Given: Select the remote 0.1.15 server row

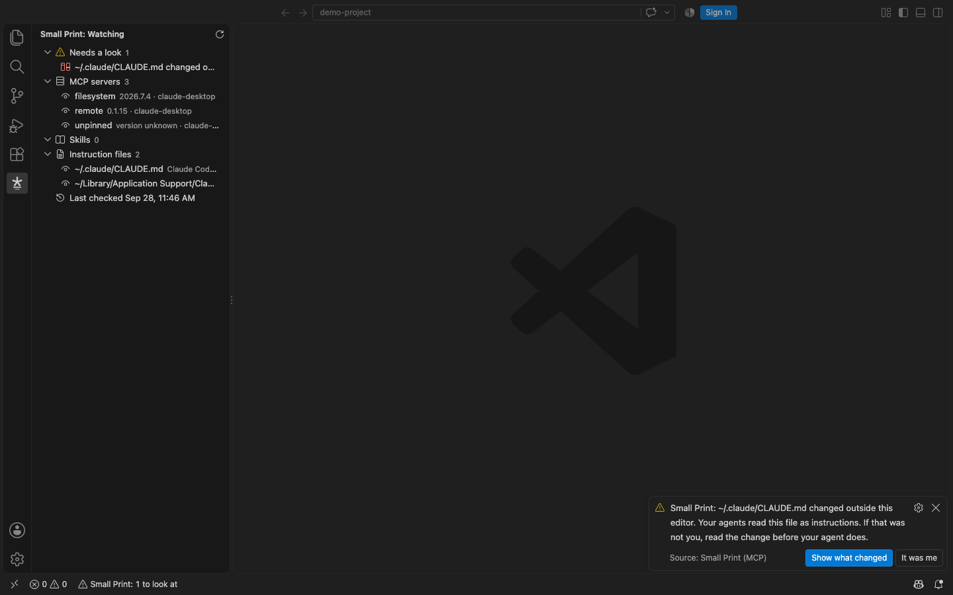Looking at the screenshot, I should [131, 110].
